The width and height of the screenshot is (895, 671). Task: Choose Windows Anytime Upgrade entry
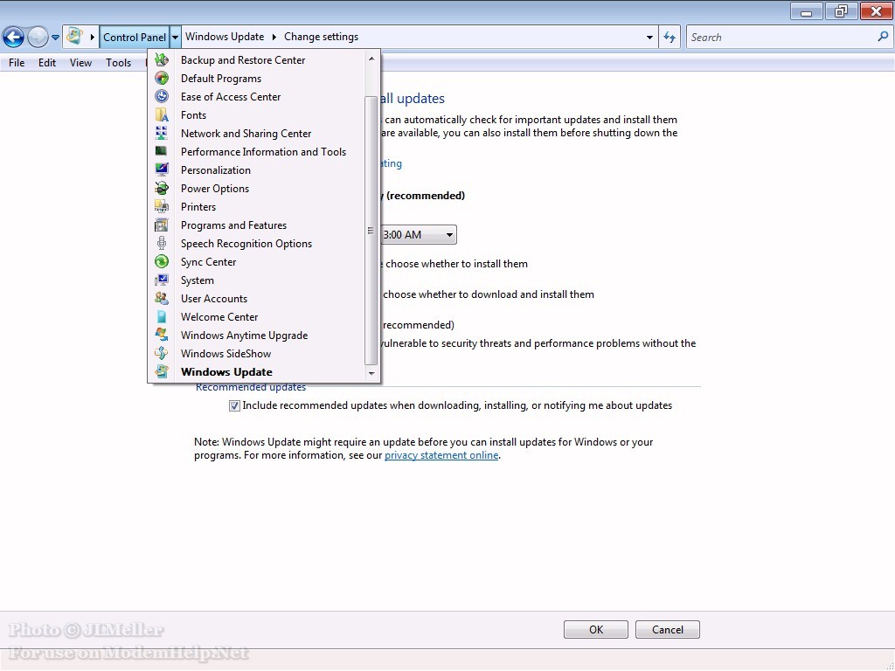(x=256, y=335)
